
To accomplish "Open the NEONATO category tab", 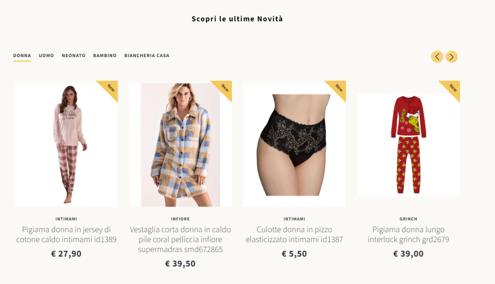I will [73, 56].
